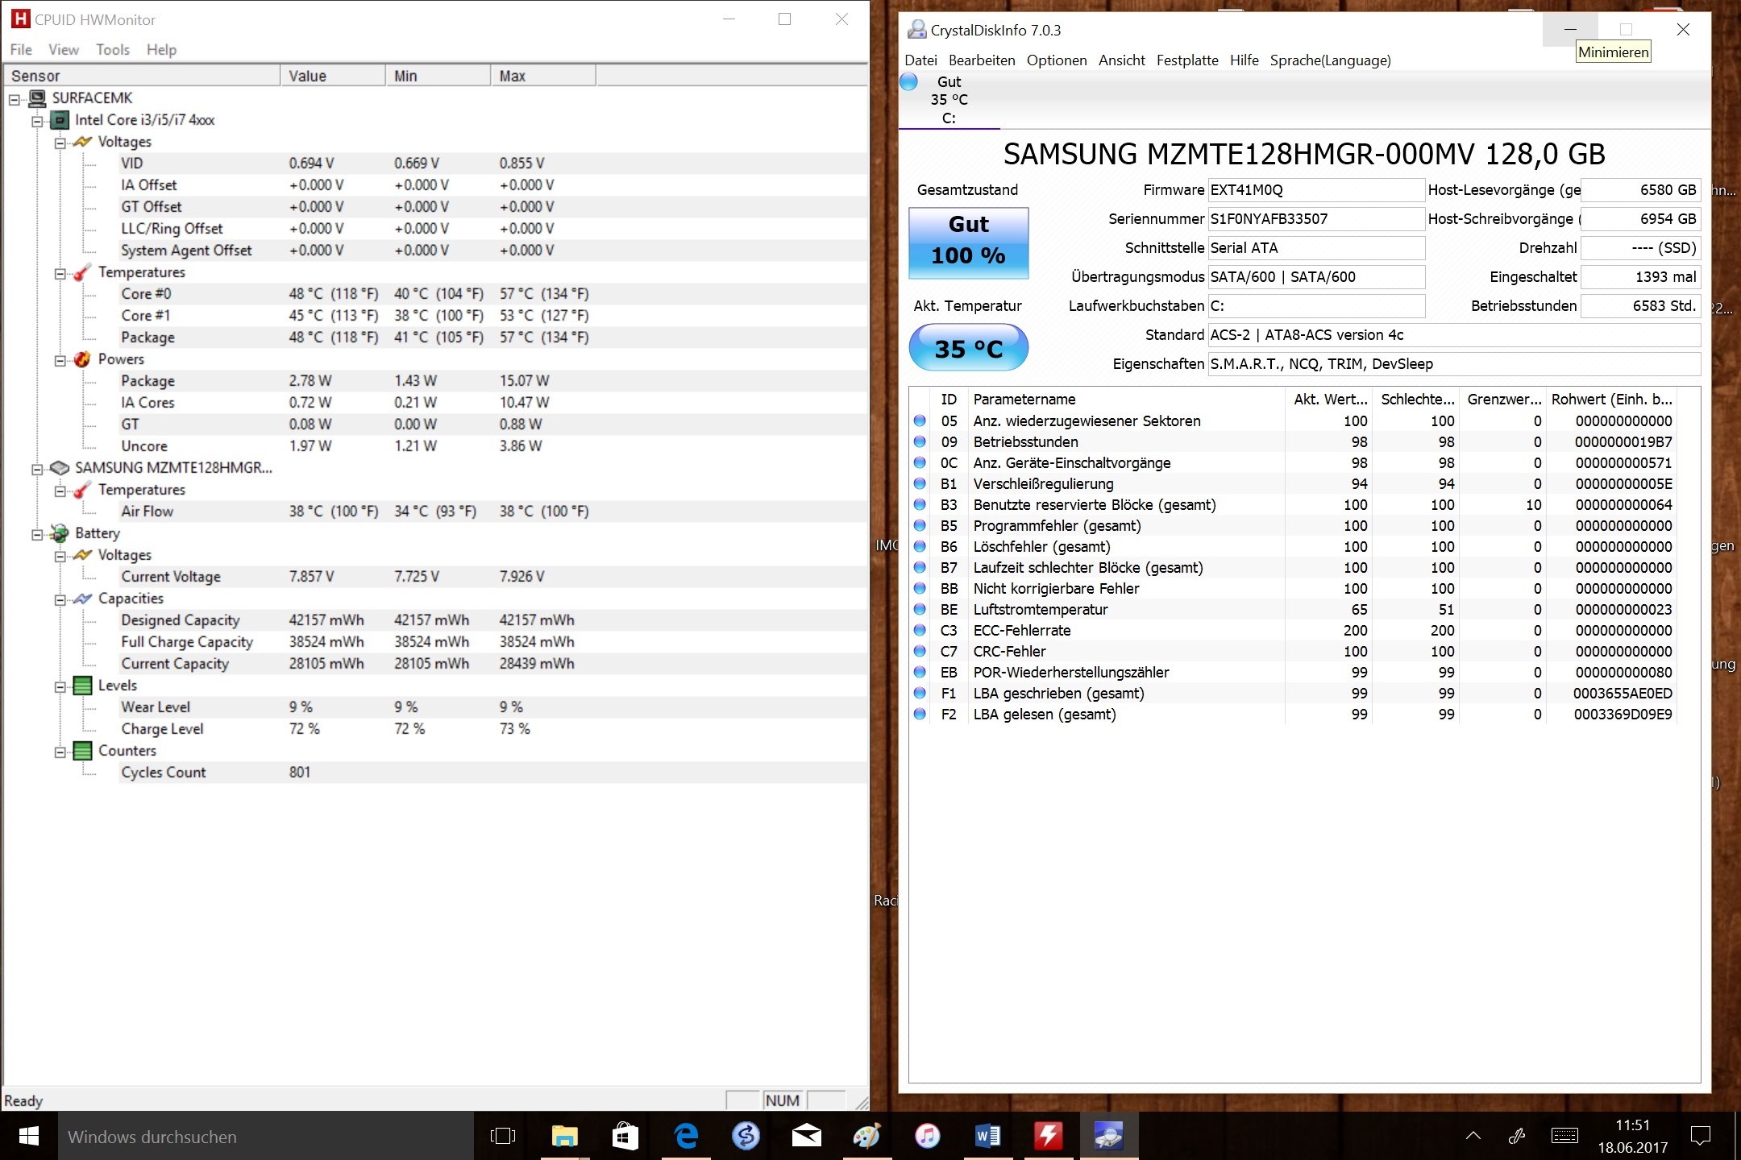Select the C: disk tab at top

click(949, 100)
